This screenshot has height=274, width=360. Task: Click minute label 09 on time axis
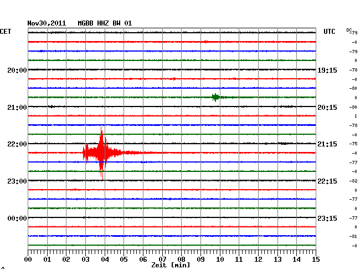pos(200,259)
